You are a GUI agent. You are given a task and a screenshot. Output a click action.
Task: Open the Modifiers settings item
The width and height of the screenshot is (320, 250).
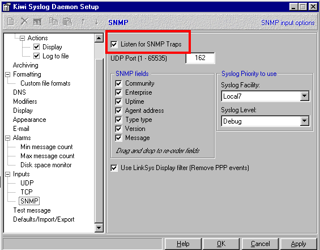[25, 101]
